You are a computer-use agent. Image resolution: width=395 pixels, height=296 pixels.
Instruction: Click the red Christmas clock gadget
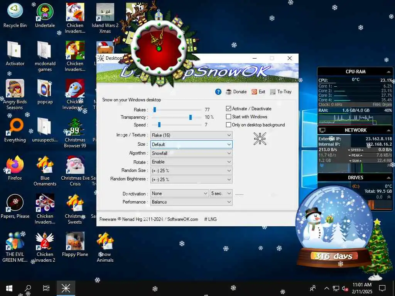pos(159,48)
